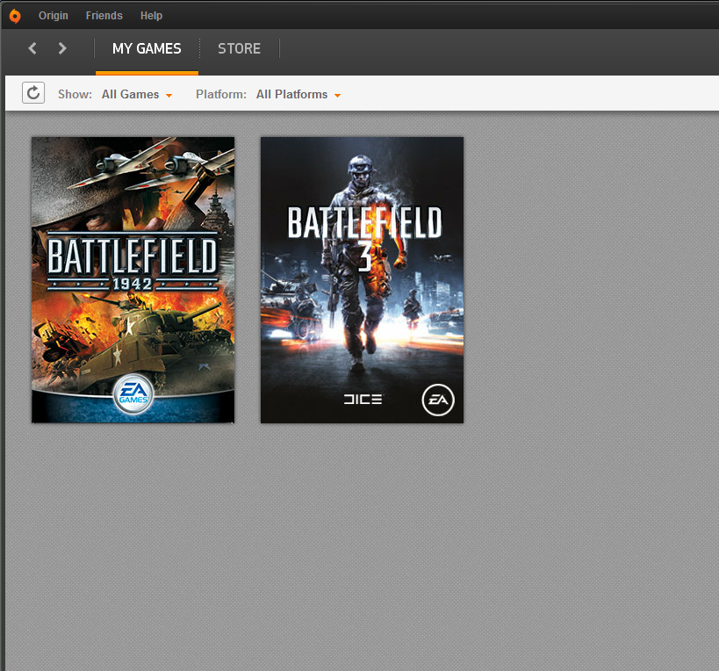719x671 pixels.
Task: Click the Origin logo icon
Action: coord(15,16)
